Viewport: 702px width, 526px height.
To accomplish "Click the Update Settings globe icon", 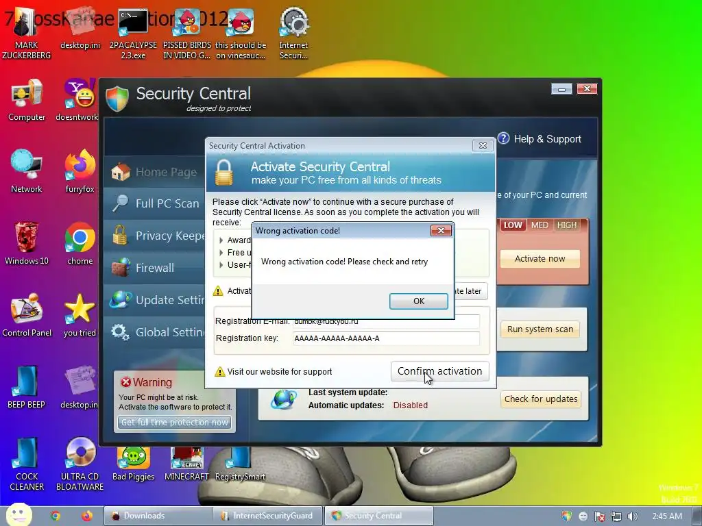I will [121, 299].
